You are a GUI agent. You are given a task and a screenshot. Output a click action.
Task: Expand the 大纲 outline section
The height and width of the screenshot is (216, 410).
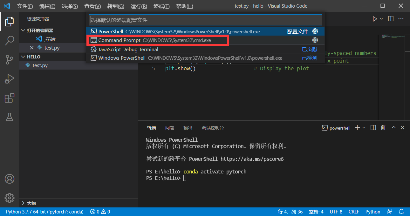pyautogui.click(x=32, y=203)
